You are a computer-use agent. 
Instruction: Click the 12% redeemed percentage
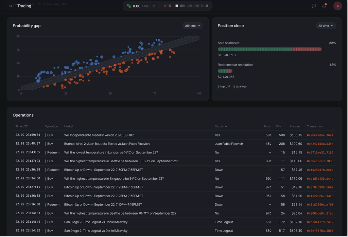pyautogui.click(x=333, y=65)
